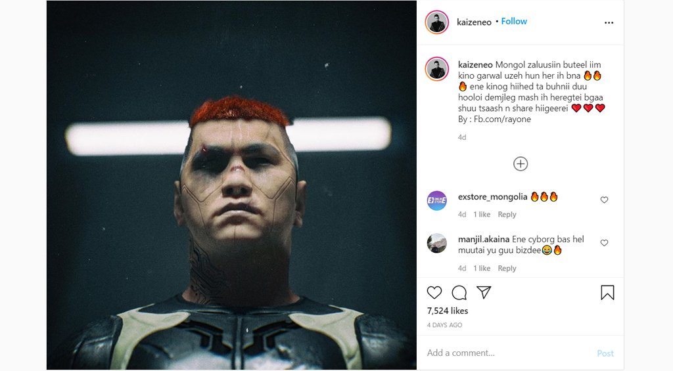This screenshot has height=371, width=673.
Task: Load more comments with the plus circle
Action: pos(521,164)
